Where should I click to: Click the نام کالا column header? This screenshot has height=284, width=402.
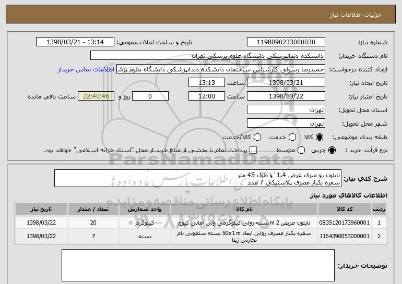click(244, 209)
